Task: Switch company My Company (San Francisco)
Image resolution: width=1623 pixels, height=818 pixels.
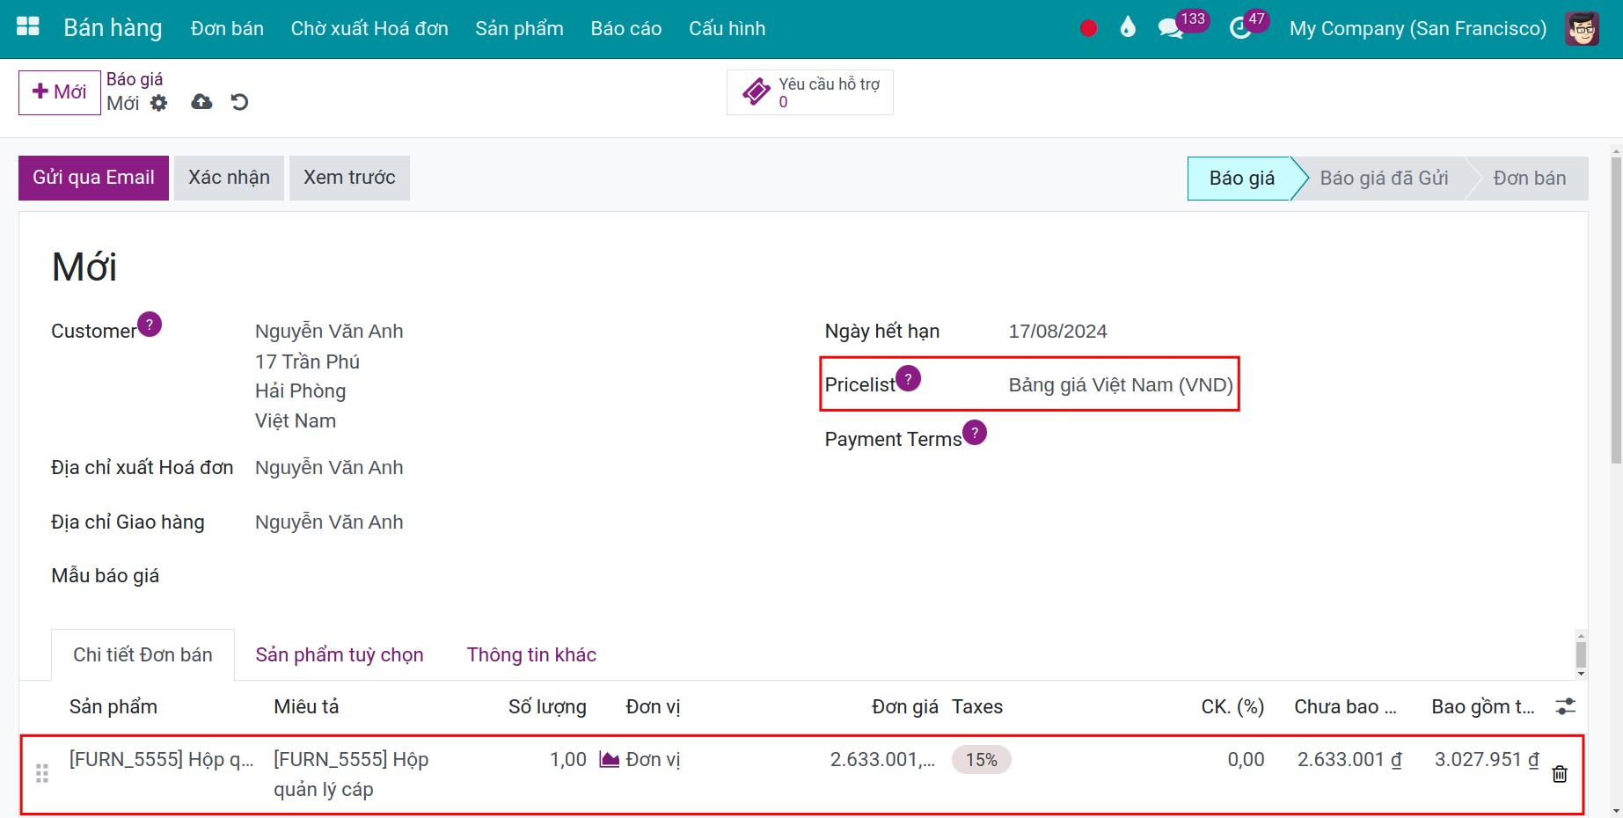Action: 1417,28
